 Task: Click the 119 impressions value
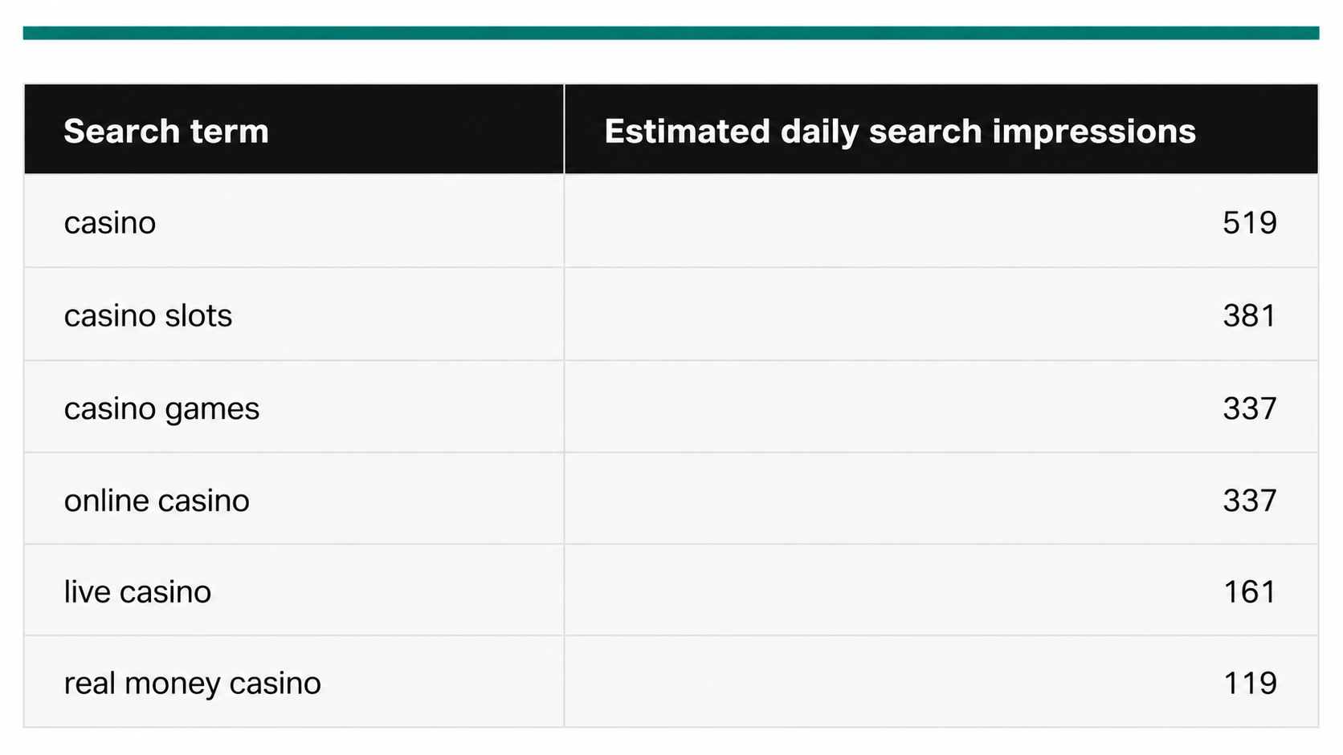point(1250,683)
